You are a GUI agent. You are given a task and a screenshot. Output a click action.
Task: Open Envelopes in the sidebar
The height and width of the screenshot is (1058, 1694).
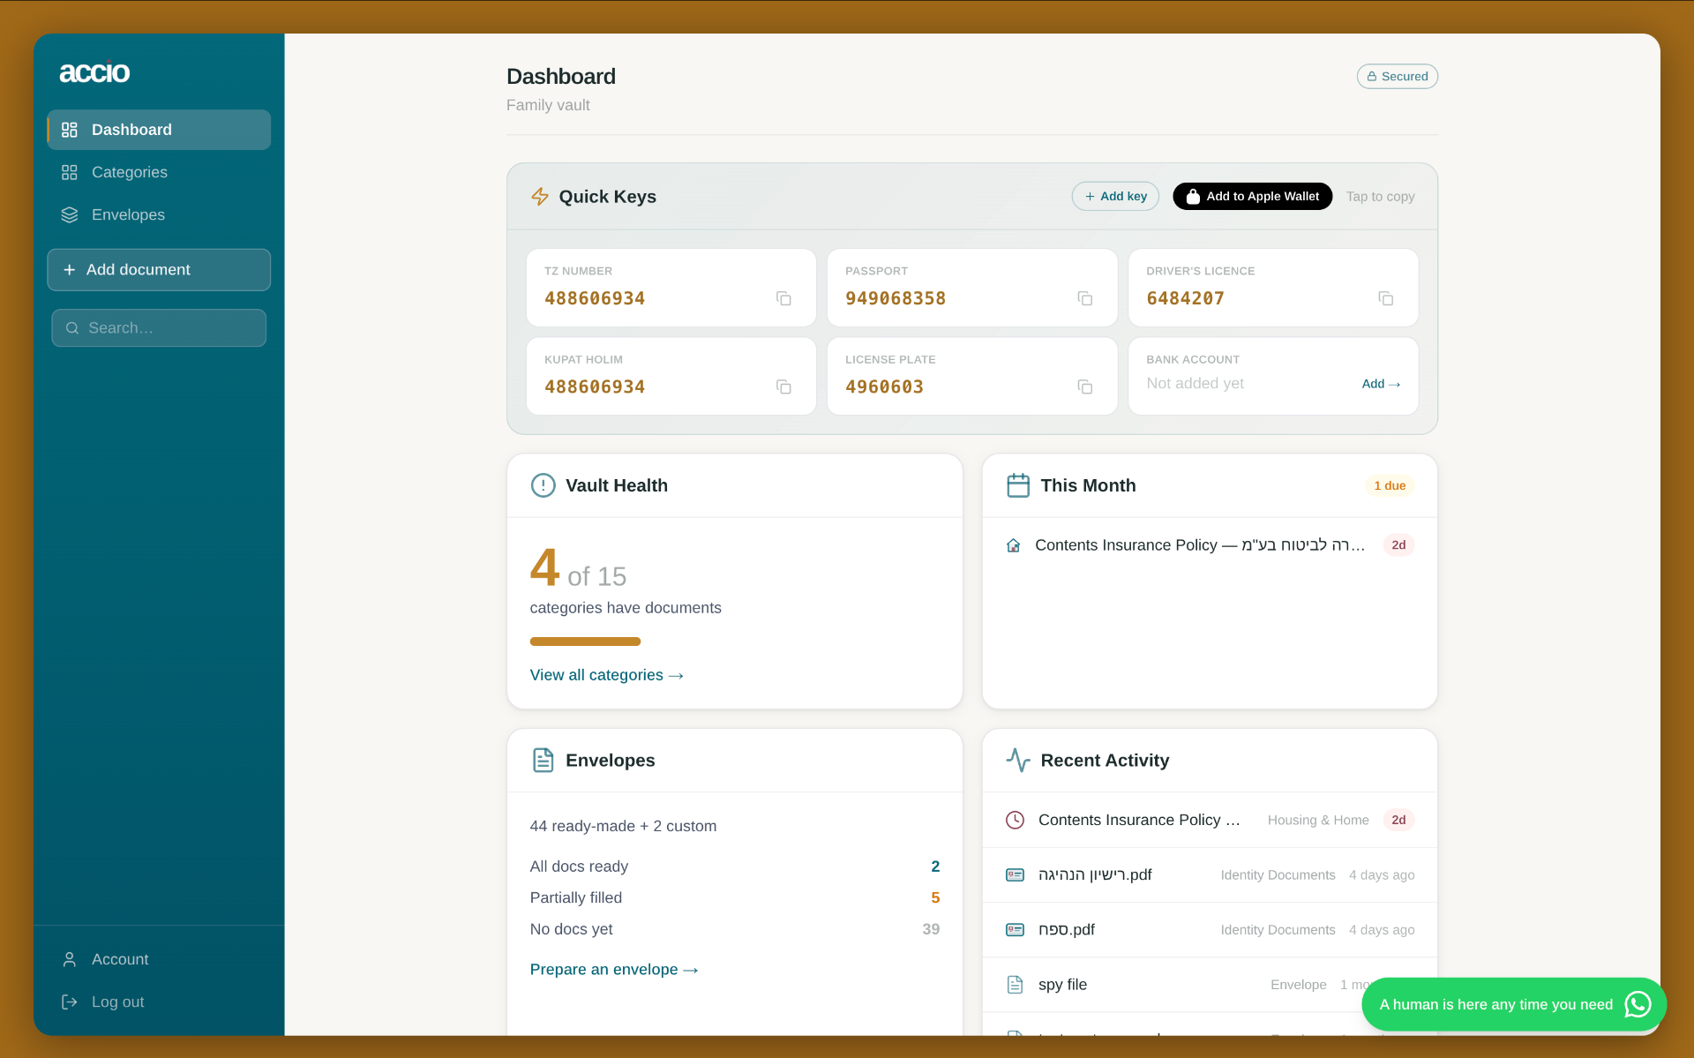pyautogui.click(x=159, y=214)
